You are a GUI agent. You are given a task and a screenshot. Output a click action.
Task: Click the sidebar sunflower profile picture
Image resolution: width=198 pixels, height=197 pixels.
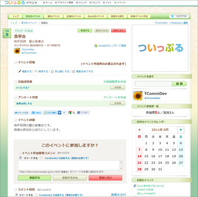[x=138, y=96]
